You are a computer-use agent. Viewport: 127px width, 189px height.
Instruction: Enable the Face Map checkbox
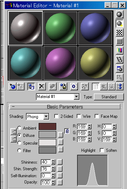point(97,116)
